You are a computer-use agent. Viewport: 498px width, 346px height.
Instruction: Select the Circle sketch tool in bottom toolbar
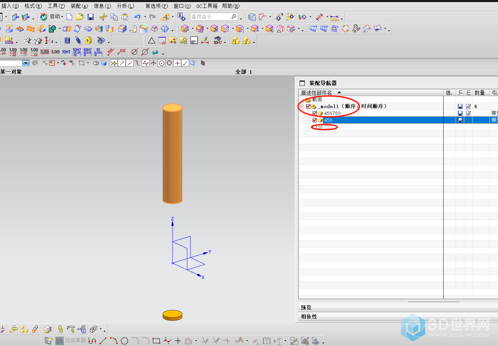[124, 341]
